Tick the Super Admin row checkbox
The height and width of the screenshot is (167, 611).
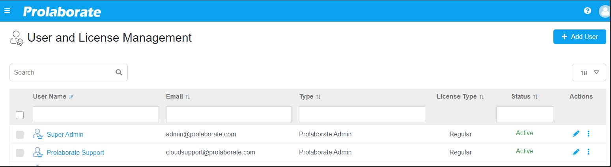[20, 135]
